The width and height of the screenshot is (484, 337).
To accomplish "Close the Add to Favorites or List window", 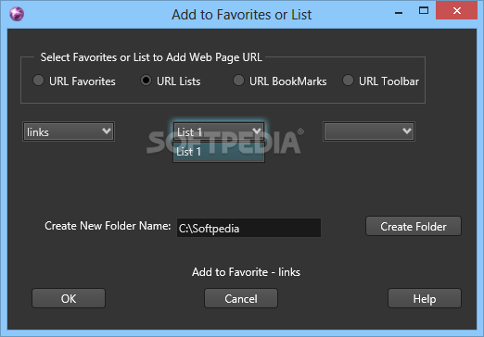I will coord(456,10).
